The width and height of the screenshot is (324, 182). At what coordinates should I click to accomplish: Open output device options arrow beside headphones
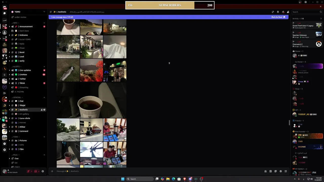[38, 171]
